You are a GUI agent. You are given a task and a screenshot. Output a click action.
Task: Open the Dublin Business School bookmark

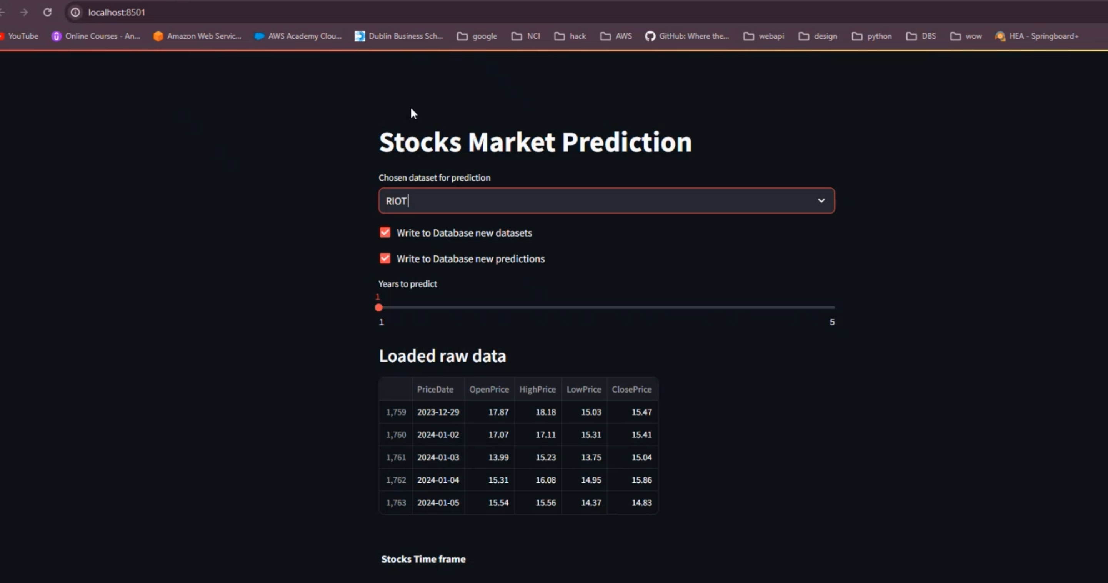pyautogui.click(x=399, y=36)
